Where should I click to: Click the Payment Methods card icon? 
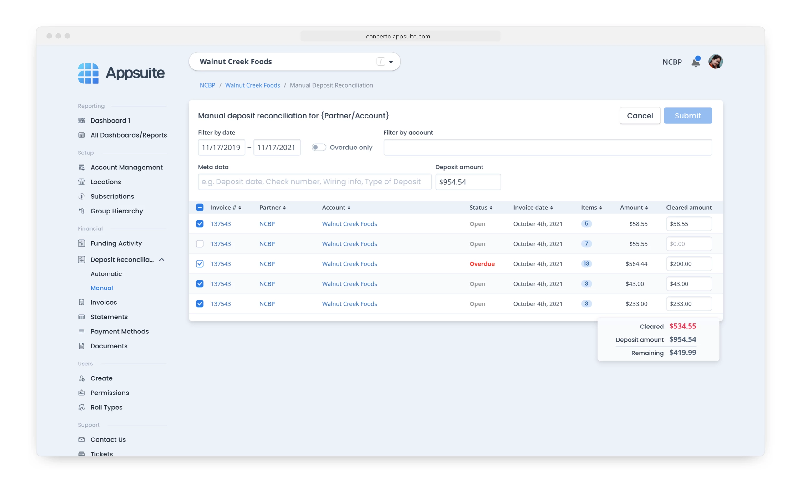pos(82,332)
